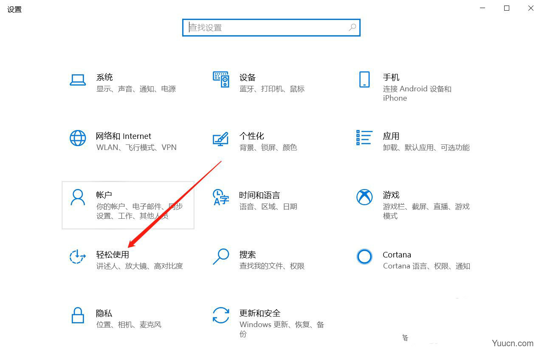Close the 设置 window

(x=531, y=8)
